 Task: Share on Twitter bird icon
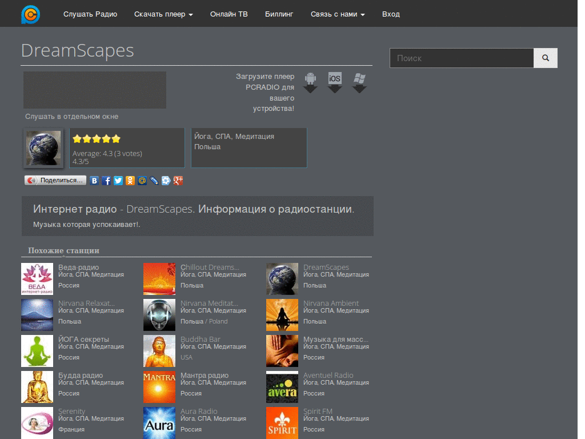118,181
